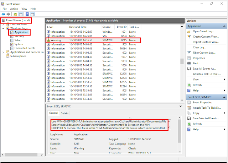
Task: Click the warning triangle icon on SRMSVC 8215 row
Action: [48, 40]
